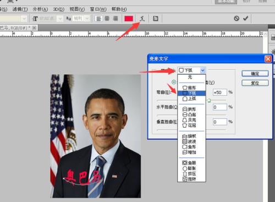Select 花冠 warp style

191,125
